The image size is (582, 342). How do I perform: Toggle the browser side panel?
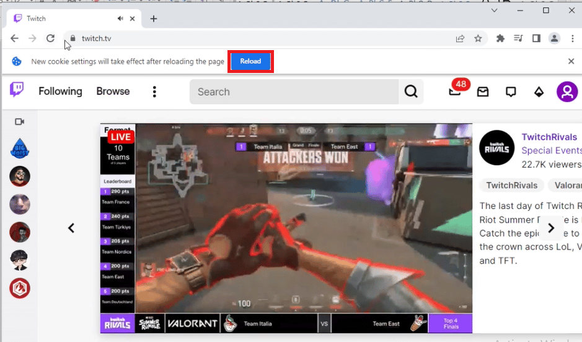coord(536,38)
